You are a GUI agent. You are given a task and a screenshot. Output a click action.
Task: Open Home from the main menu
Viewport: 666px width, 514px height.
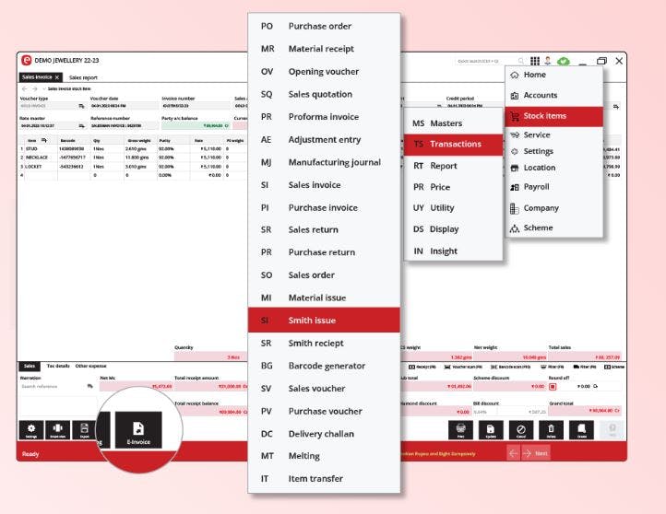click(553, 75)
